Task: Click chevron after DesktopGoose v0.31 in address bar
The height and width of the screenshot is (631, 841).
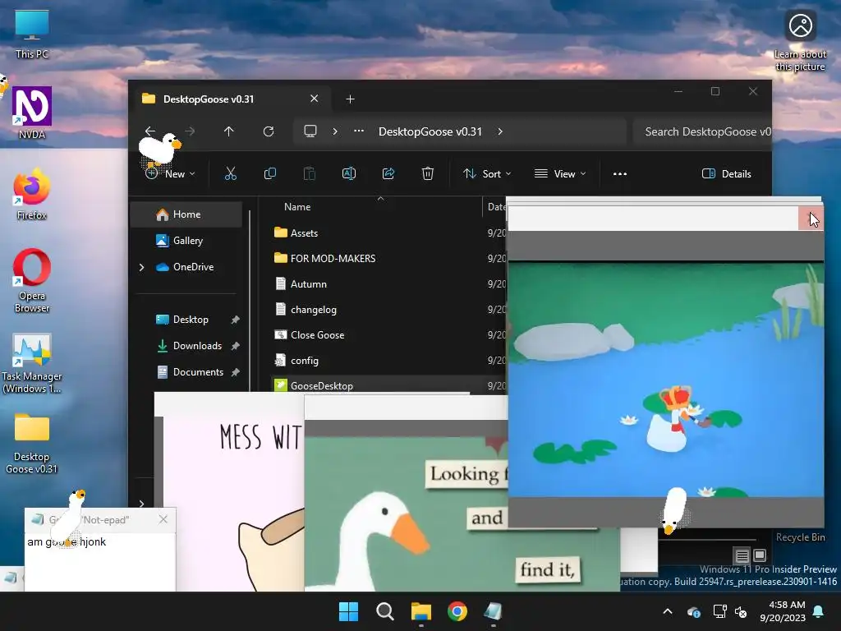Action: 500,131
